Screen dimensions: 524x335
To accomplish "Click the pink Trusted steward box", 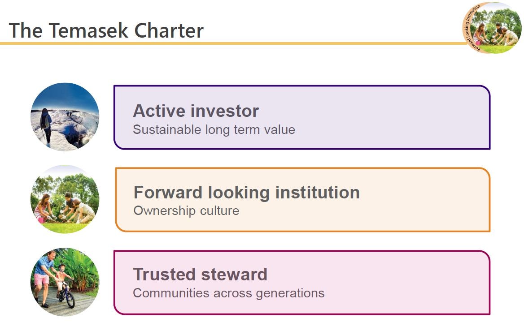I will tap(302, 282).
